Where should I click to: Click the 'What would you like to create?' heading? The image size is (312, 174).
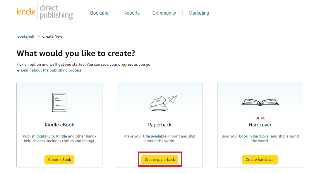tap(76, 53)
